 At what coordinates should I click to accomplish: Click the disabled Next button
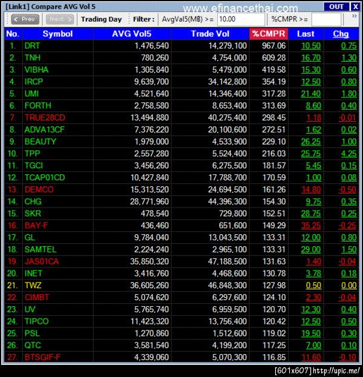60,19
